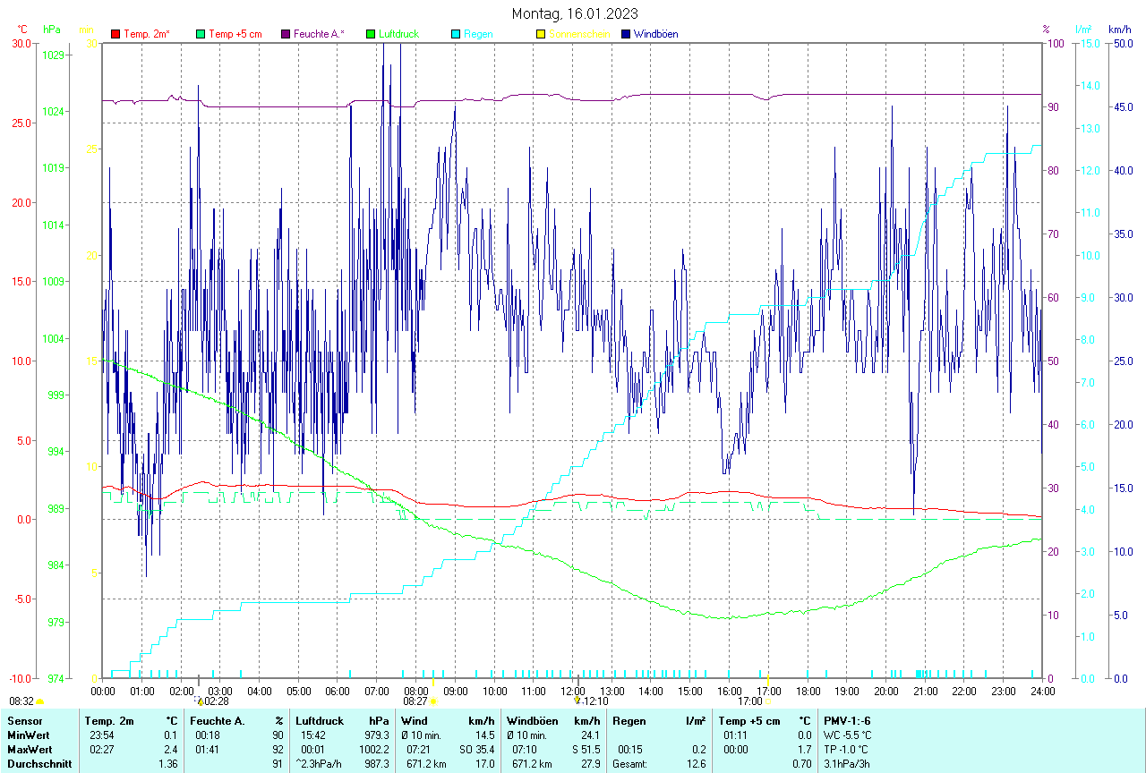Click the 'Temp +5 cm' legend label
The image size is (1146, 773).
235,34
